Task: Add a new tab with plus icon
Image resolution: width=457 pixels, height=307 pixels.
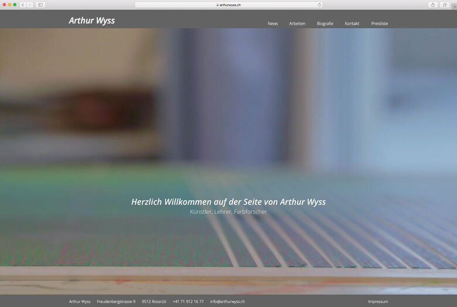Action: tap(455, 6)
